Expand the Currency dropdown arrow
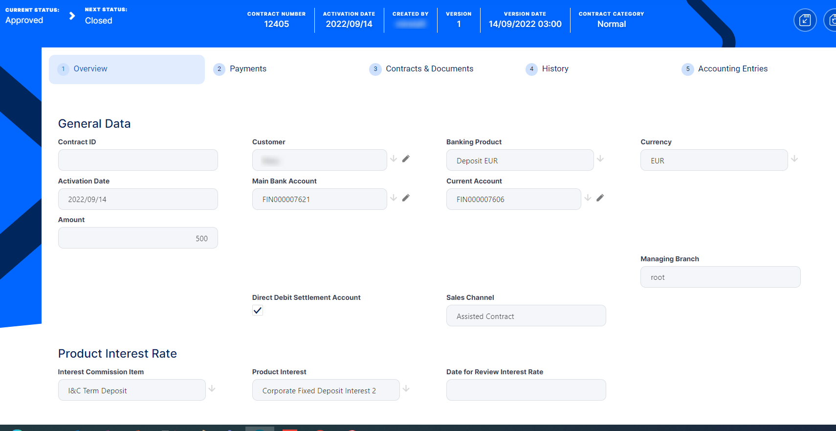The width and height of the screenshot is (836, 431). click(x=794, y=159)
